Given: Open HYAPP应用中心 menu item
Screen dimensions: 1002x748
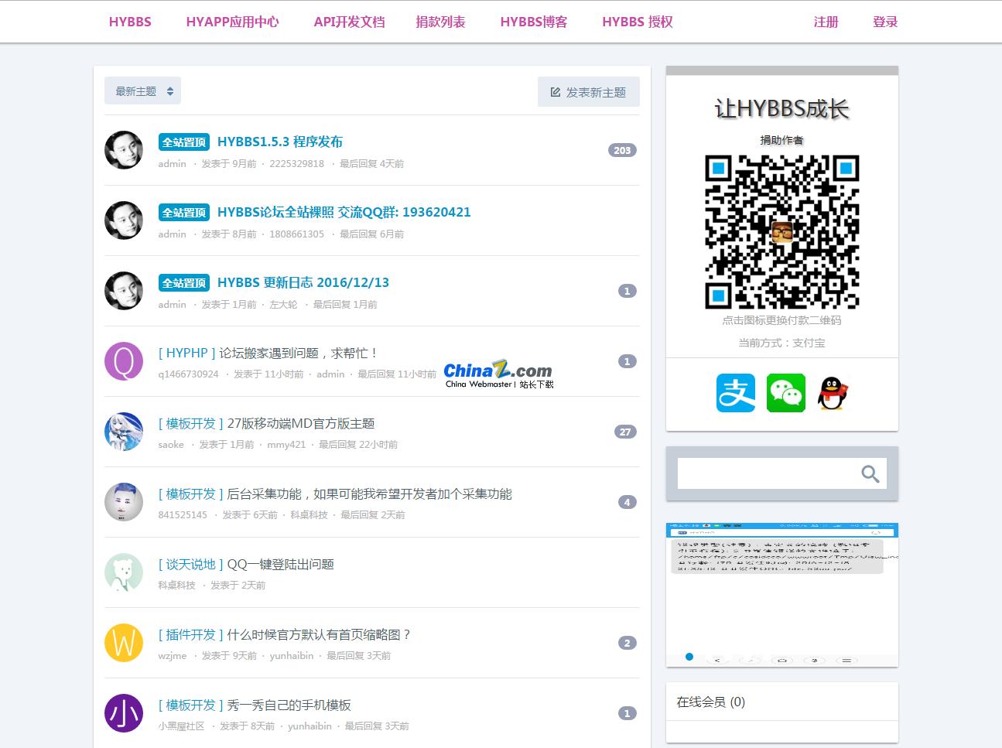Looking at the screenshot, I should point(232,22).
